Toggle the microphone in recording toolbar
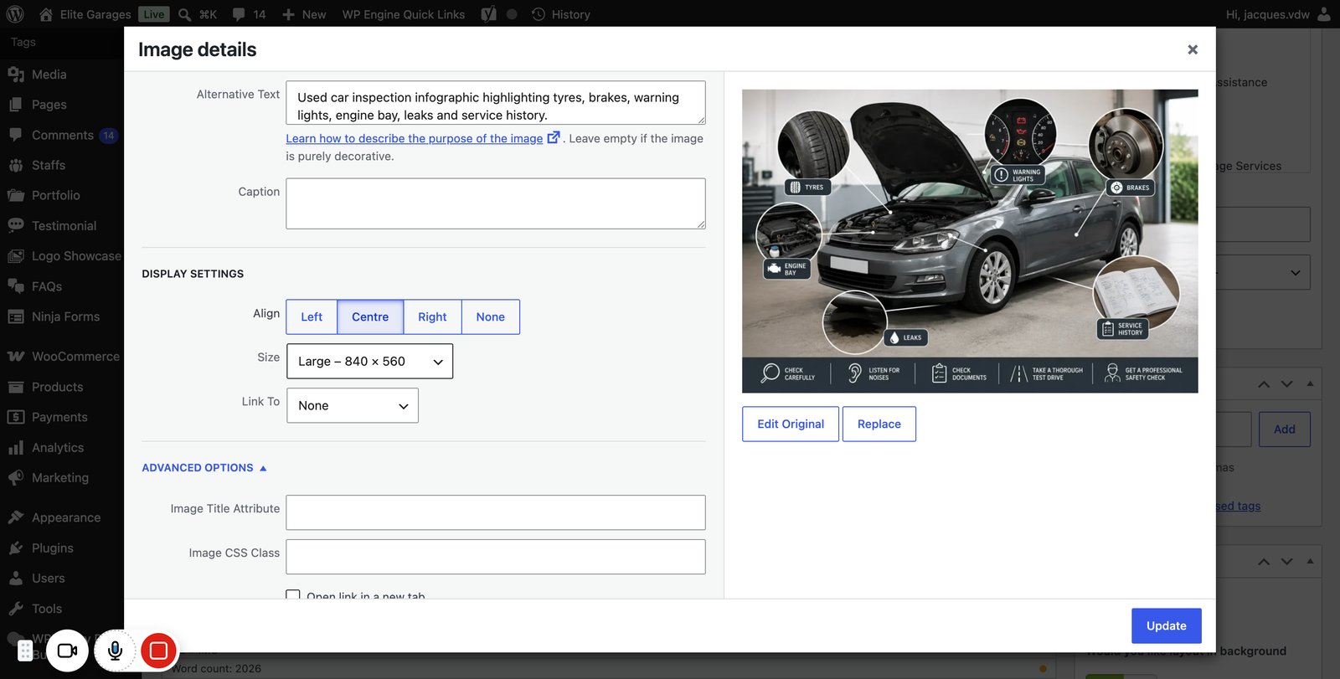1340x679 pixels. tap(116, 650)
